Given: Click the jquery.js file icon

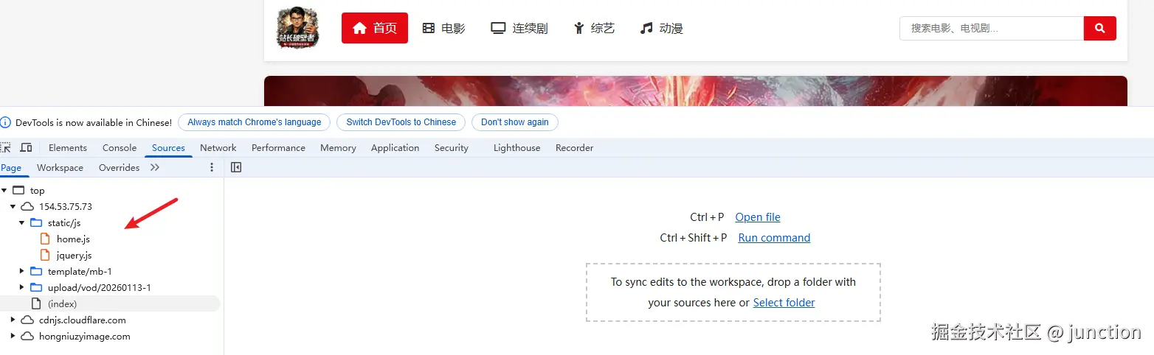Looking at the screenshot, I should point(46,255).
